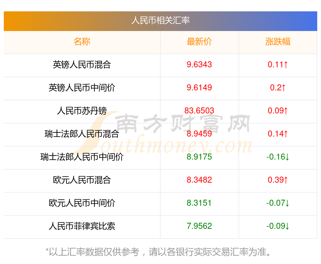Select the 人民币菲律宾比索 row name
The height and width of the screenshot is (264, 321).
pos(82,226)
